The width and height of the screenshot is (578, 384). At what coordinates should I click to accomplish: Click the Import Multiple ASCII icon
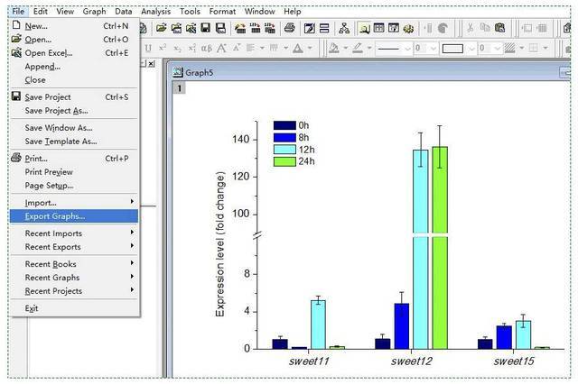pos(270,28)
